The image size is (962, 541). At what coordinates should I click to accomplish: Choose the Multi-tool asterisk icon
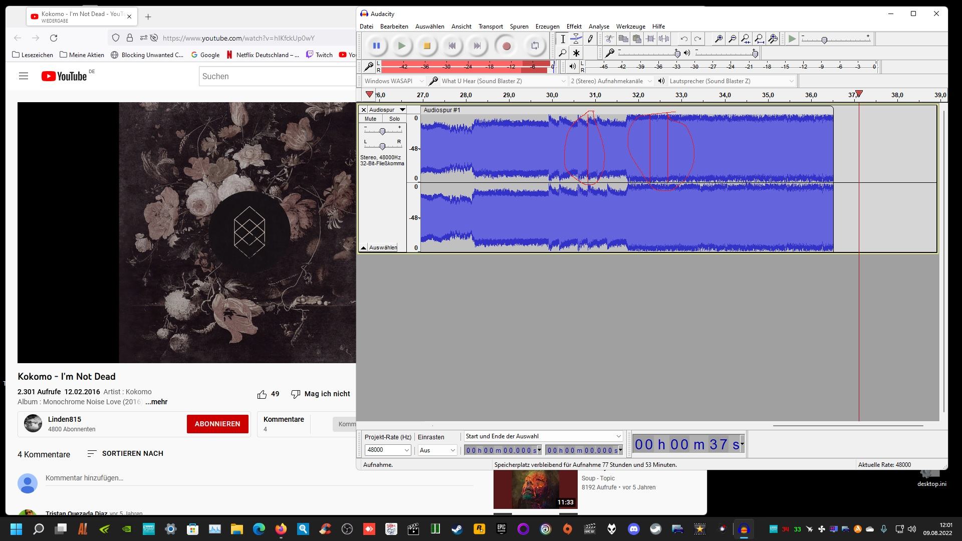coord(576,53)
